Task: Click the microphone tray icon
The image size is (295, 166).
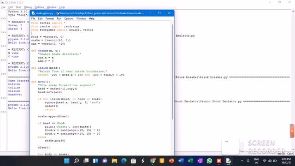Action: (x=248, y=161)
